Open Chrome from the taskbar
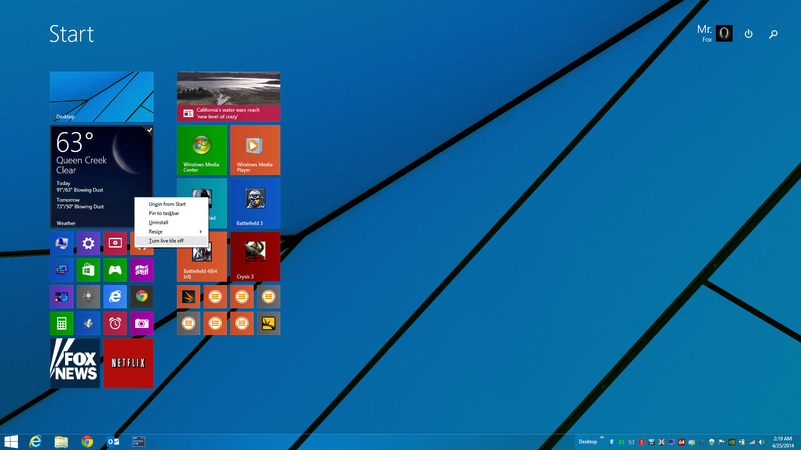Screen dimensions: 801x450 (87, 442)
